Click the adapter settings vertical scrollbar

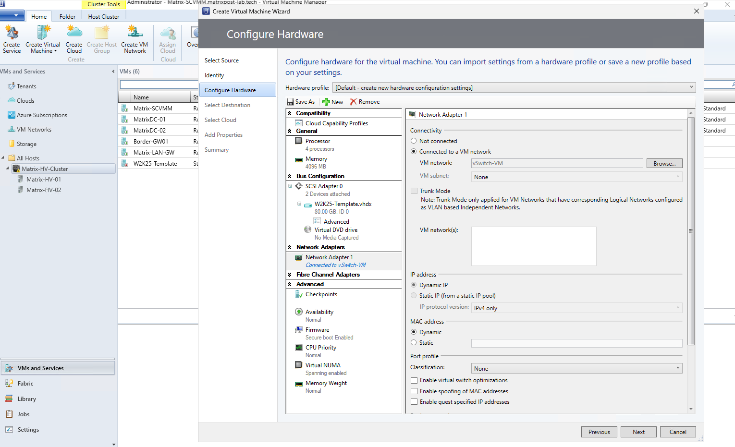tap(691, 230)
